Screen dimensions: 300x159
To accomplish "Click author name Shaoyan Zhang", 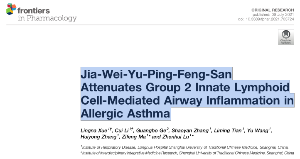I will 190,130.
